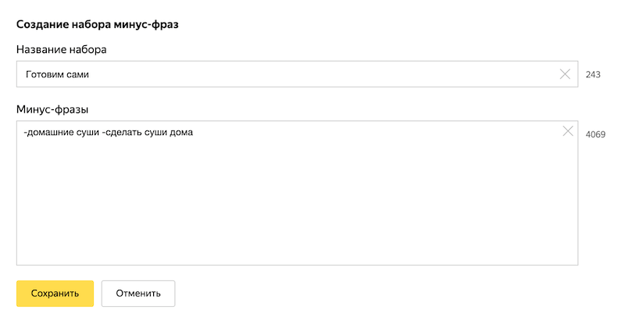
Task: Clear the minus-phrases textarea with X icon
Action: [x=568, y=131]
